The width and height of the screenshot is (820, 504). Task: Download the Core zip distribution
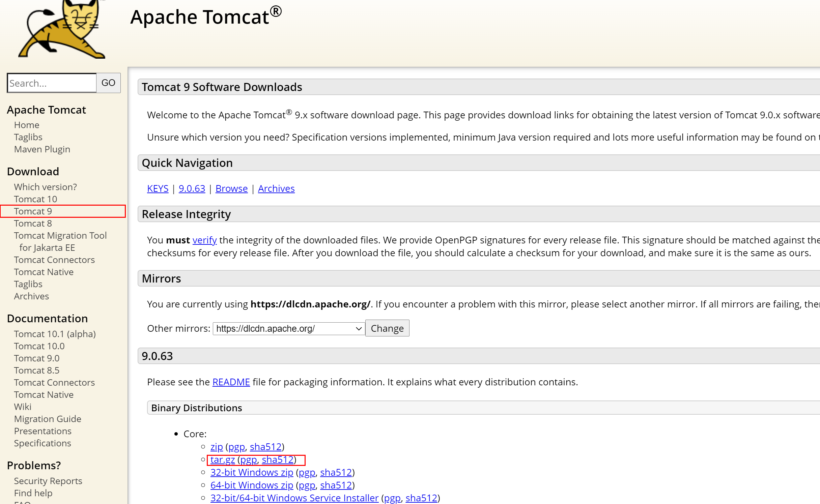217,447
